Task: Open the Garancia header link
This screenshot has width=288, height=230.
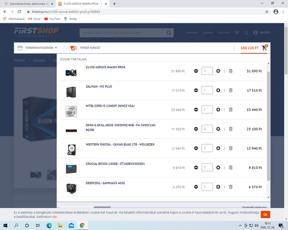Action: [x=208, y=32]
